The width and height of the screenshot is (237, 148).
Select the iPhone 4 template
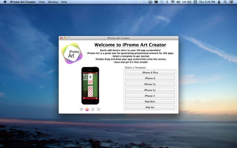pyautogui.click(x=150, y=96)
